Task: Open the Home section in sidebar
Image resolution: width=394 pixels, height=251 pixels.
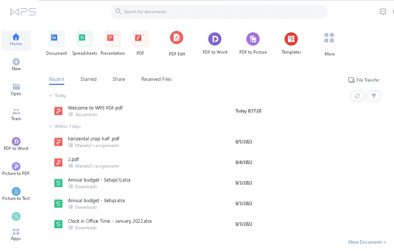Action: coord(16,40)
